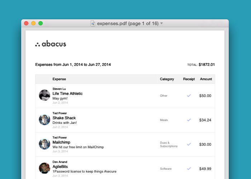
Task: Click the PDF document icon in title bar
Action: pyautogui.click(x=93, y=23)
